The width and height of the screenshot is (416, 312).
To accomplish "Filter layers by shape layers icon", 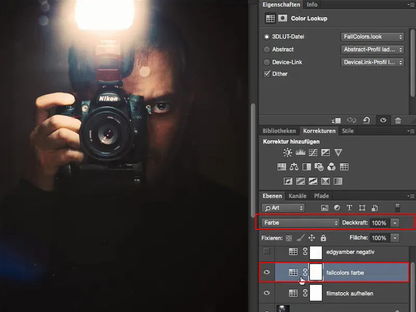I will pyautogui.click(x=362, y=207).
